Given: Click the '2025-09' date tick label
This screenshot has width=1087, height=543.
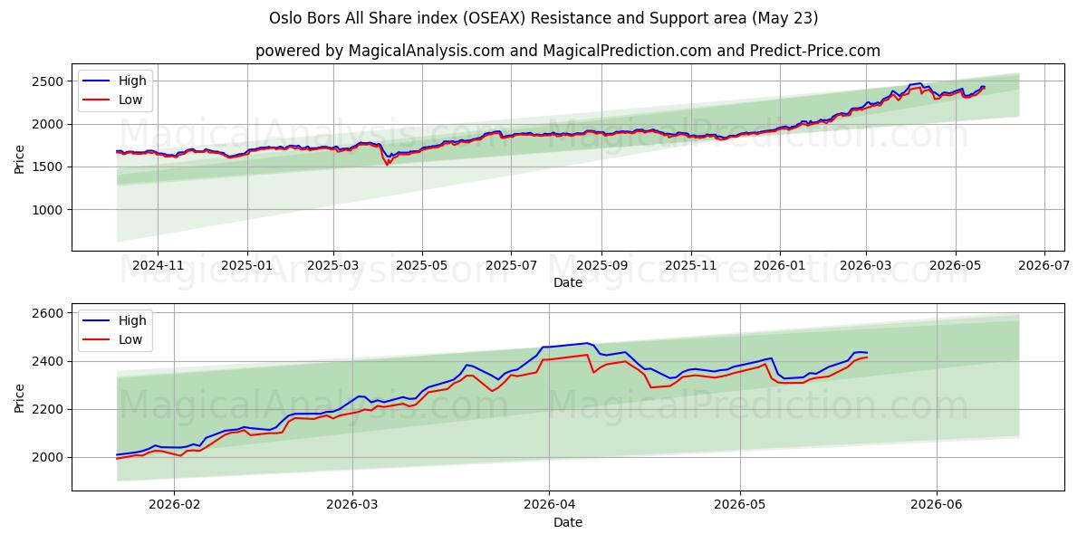Looking at the screenshot, I should click(x=601, y=266).
